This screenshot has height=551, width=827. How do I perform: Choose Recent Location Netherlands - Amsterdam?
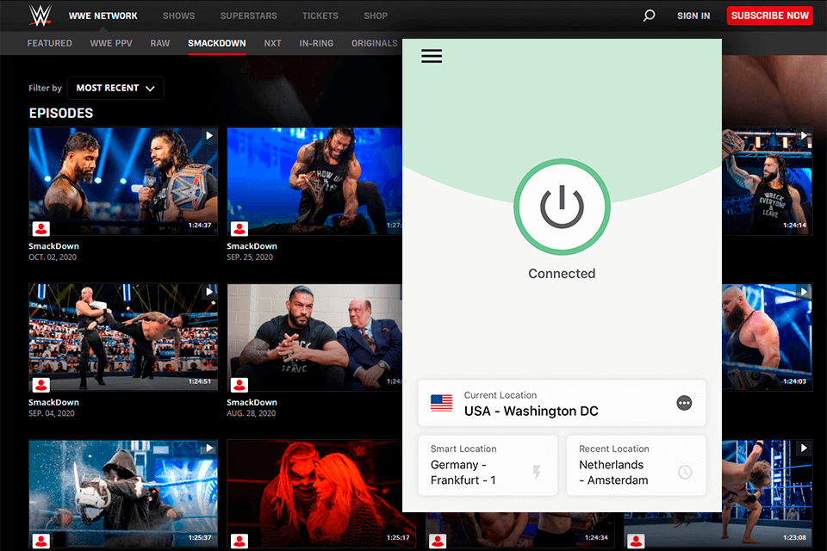tap(636, 465)
